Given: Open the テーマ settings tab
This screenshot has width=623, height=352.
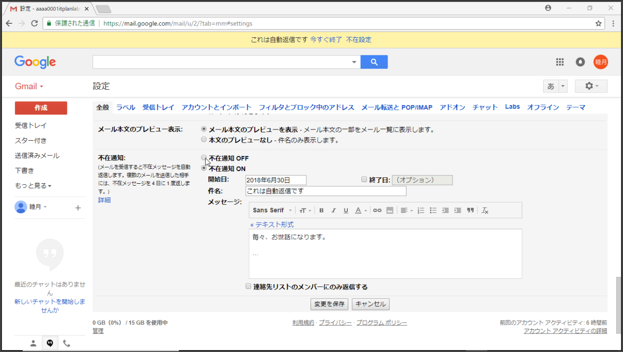Looking at the screenshot, I should (576, 107).
